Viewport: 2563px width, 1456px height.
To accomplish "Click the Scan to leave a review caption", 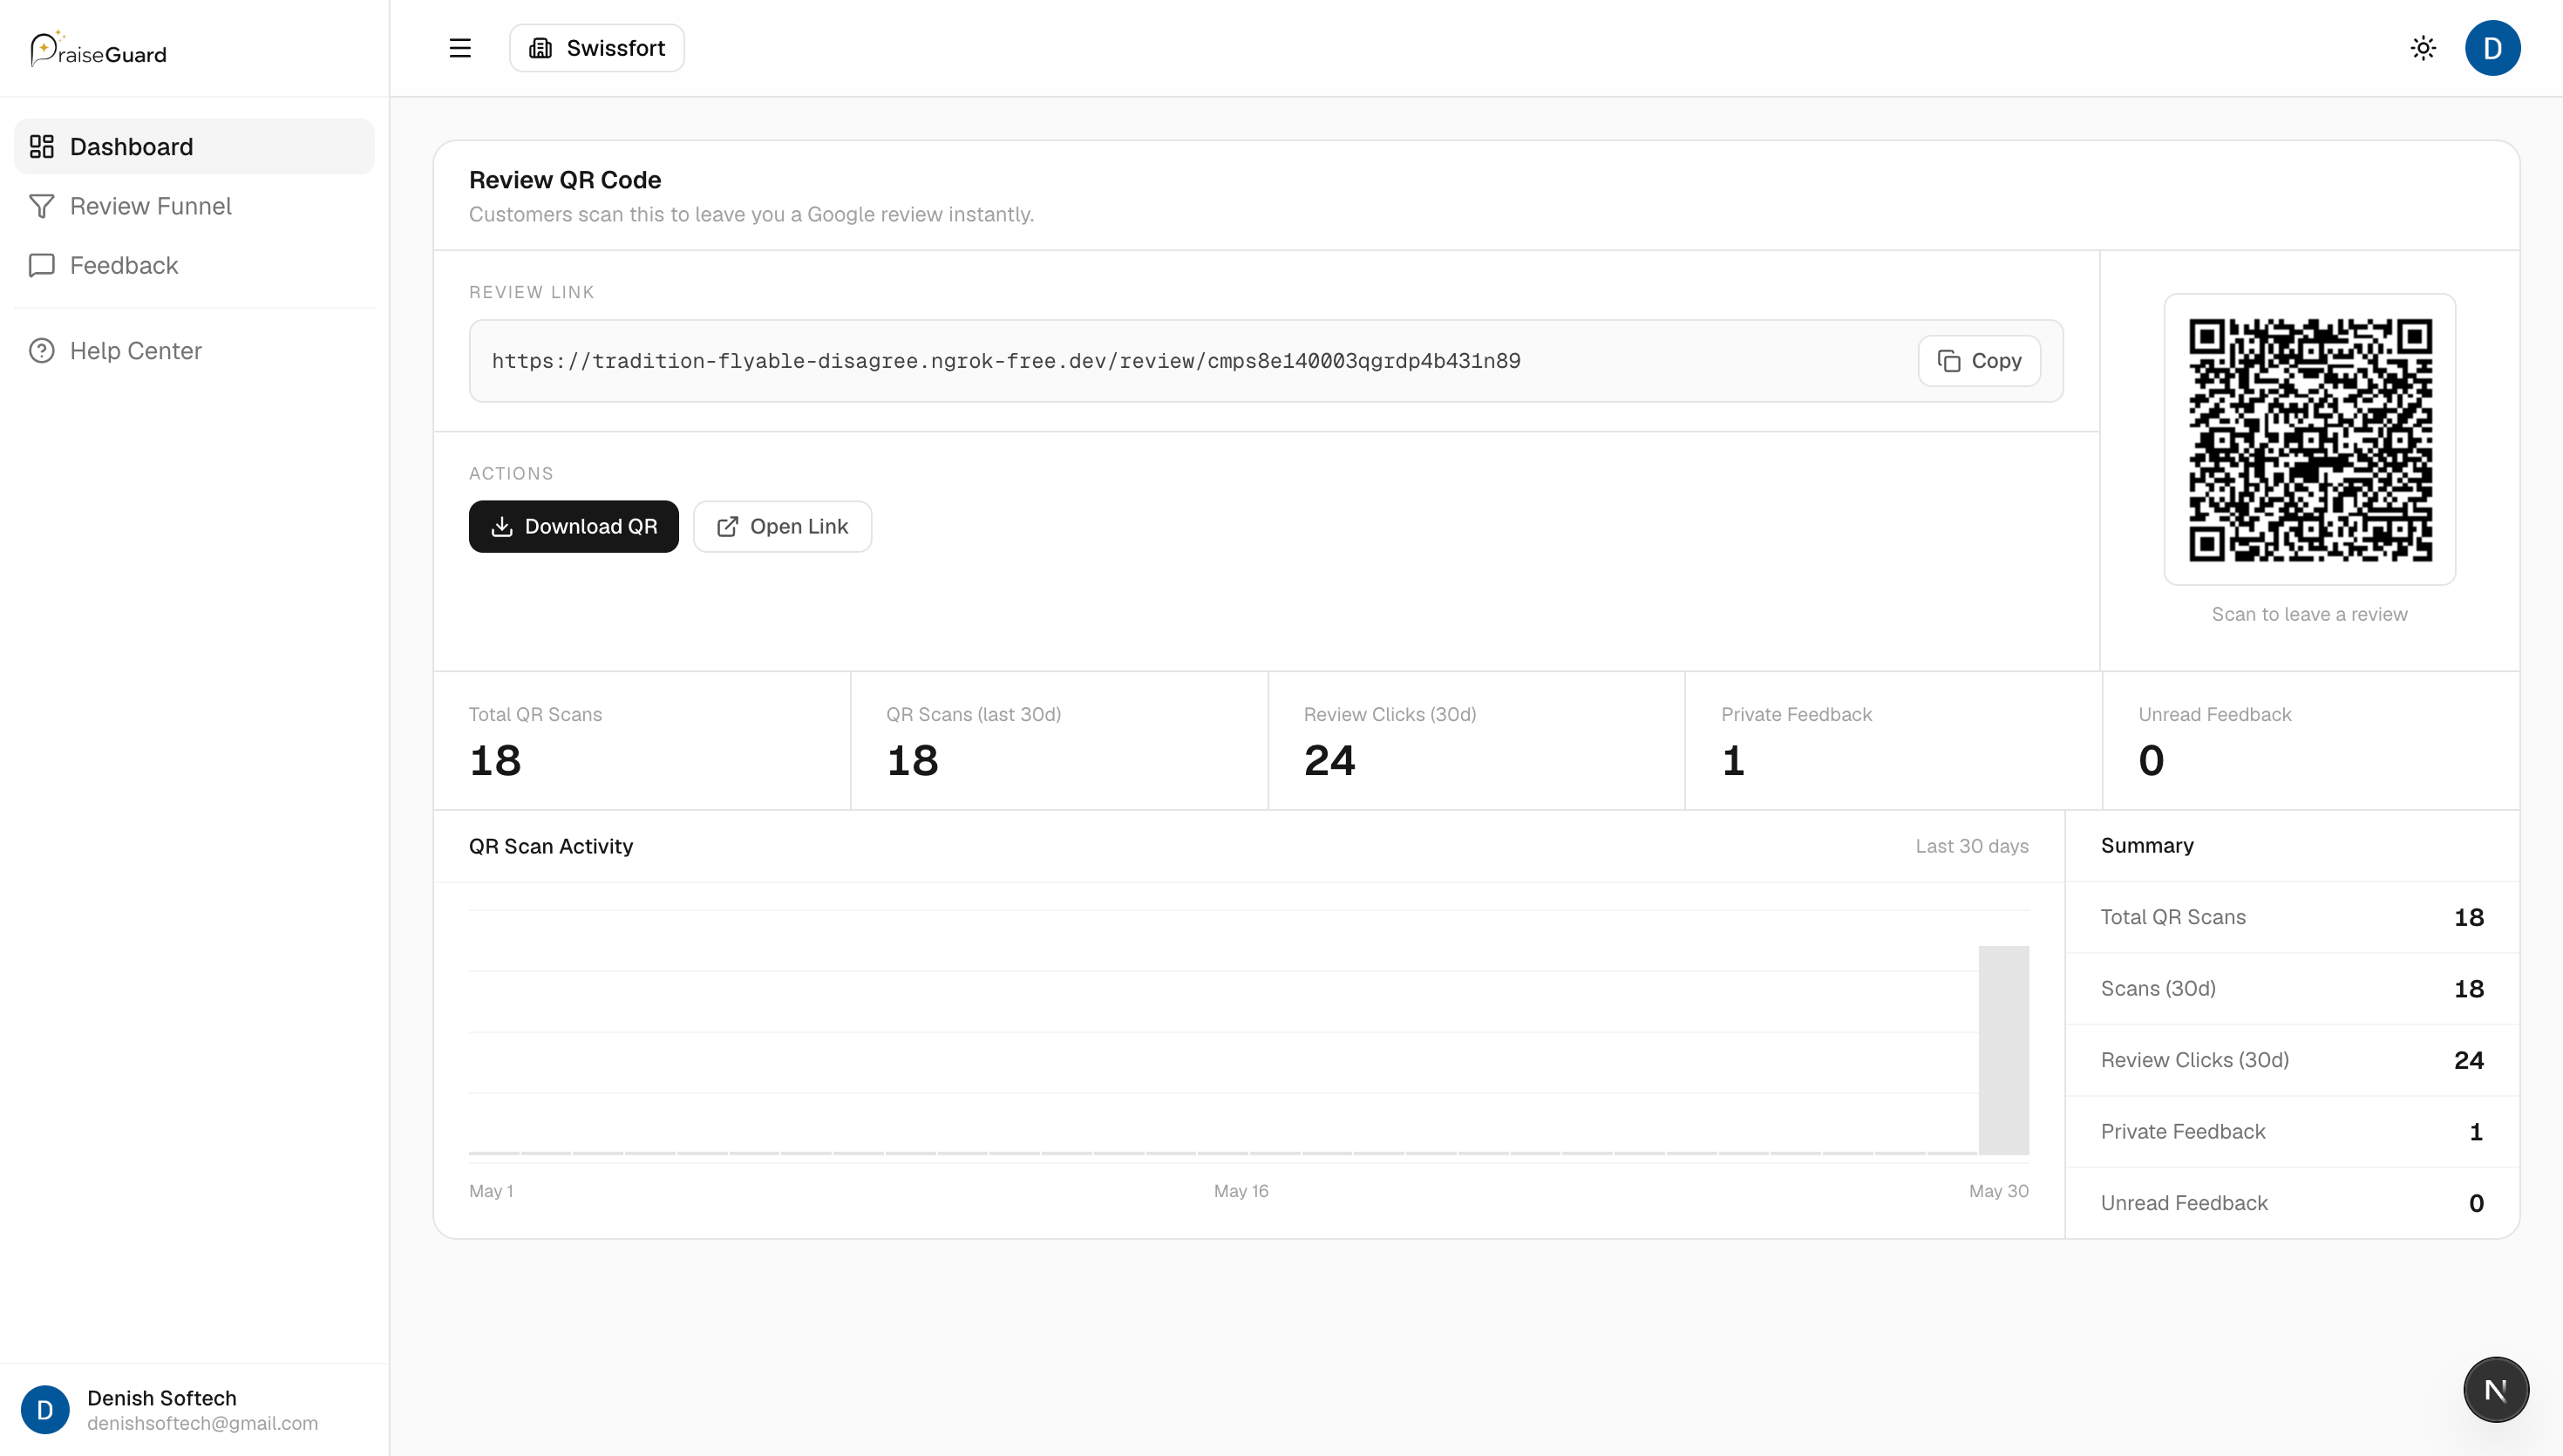I will tap(2310, 614).
